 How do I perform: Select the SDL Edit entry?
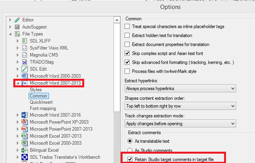tap(38, 69)
